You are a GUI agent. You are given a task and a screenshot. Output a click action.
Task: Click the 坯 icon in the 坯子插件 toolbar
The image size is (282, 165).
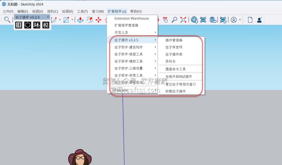coord(37,25)
